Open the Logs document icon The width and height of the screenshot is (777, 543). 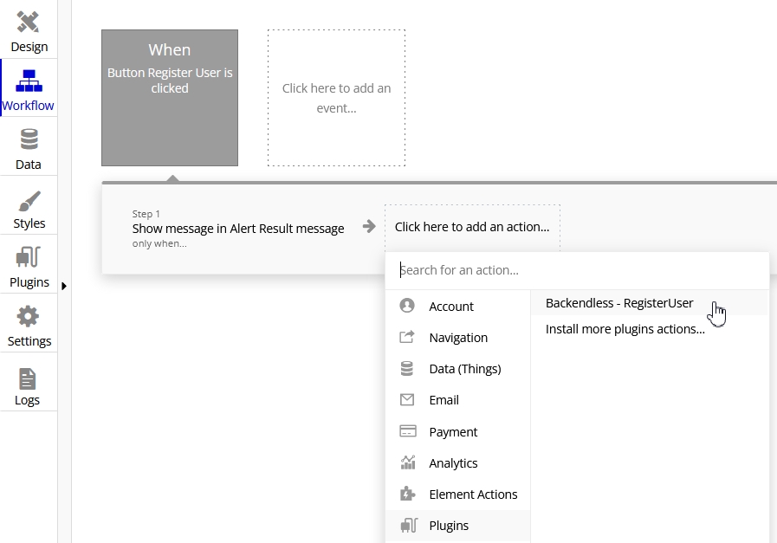point(27,379)
